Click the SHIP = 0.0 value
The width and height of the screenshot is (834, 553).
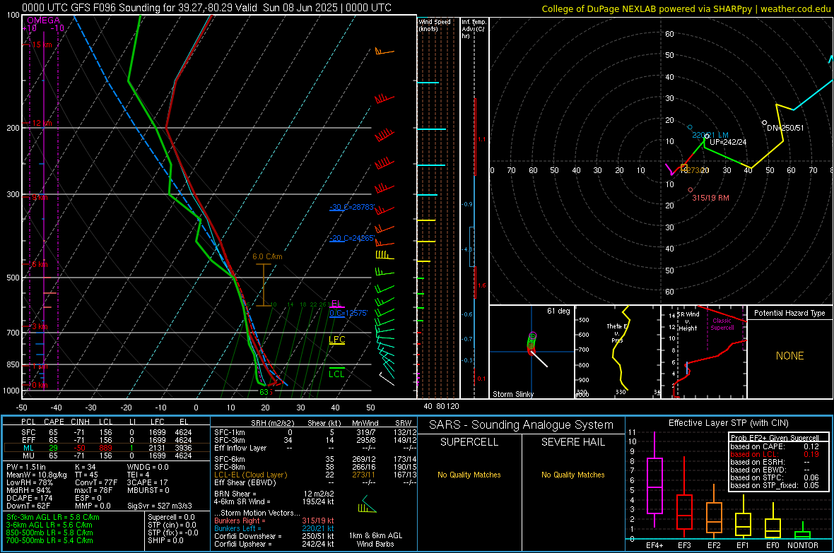point(165,540)
